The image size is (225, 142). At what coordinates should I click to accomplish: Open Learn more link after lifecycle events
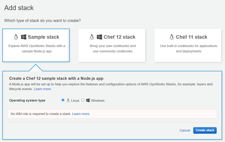[x=42, y=89]
